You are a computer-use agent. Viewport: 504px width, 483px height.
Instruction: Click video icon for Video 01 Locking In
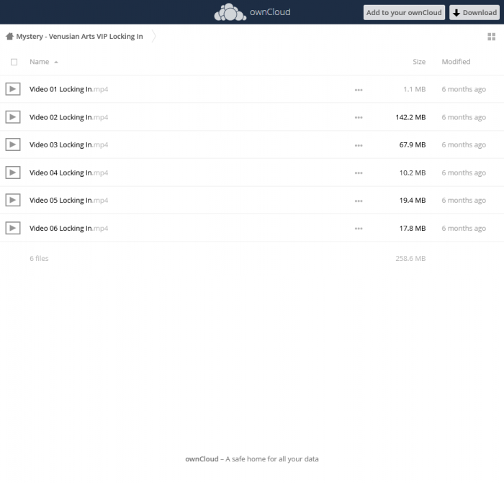[13, 89]
